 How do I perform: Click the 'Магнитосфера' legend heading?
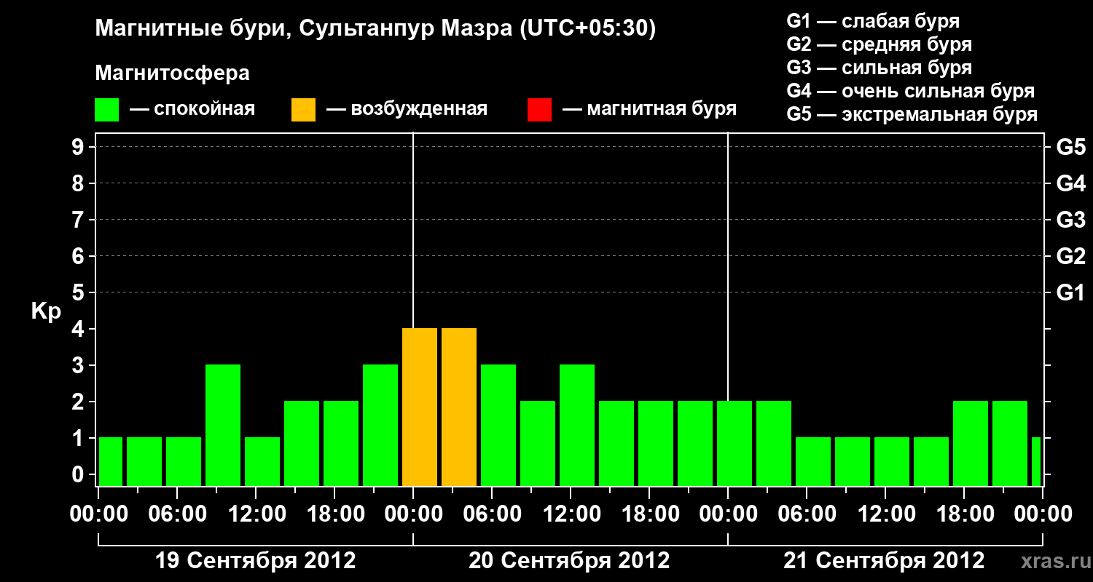tap(172, 73)
